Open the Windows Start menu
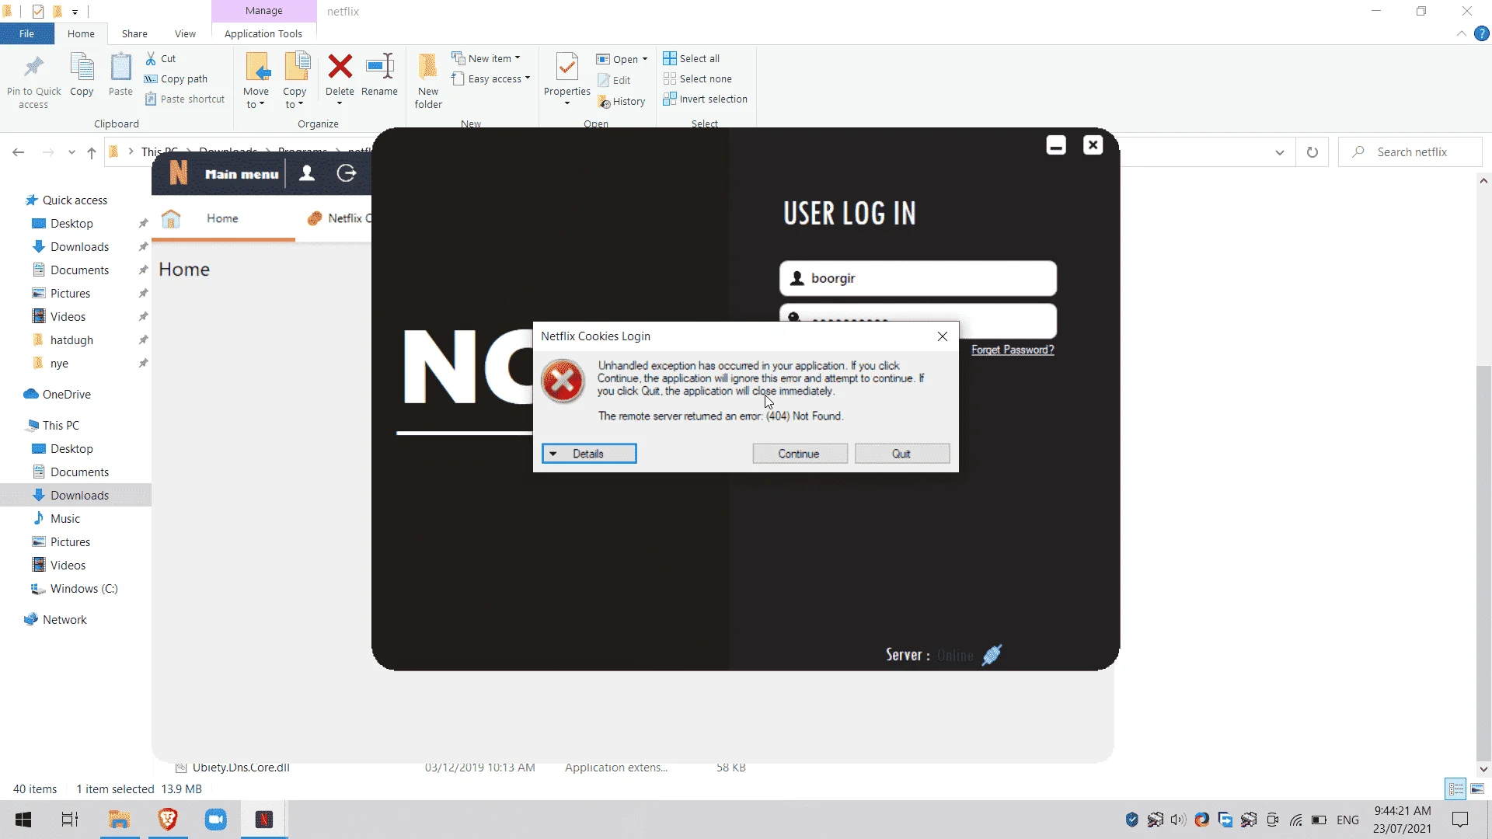 [x=23, y=820]
